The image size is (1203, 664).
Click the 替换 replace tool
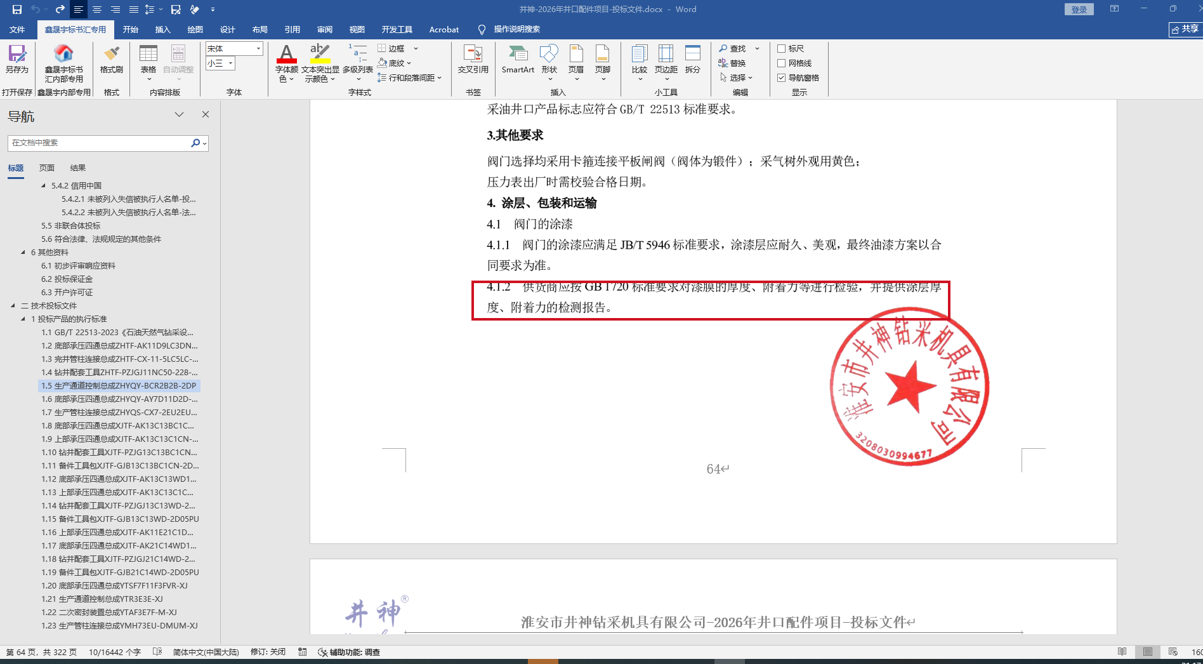pos(732,63)
